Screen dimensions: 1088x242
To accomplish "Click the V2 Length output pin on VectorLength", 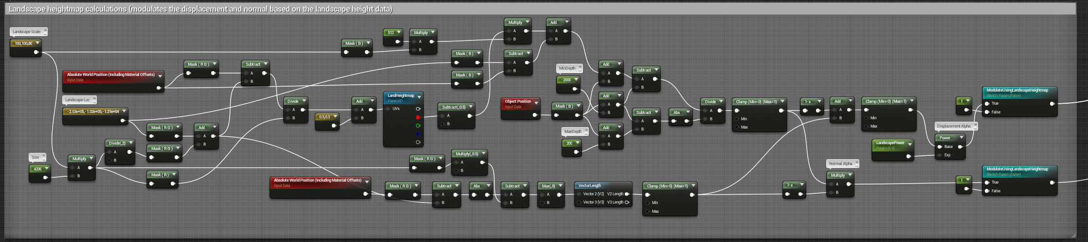I will 627,194.
